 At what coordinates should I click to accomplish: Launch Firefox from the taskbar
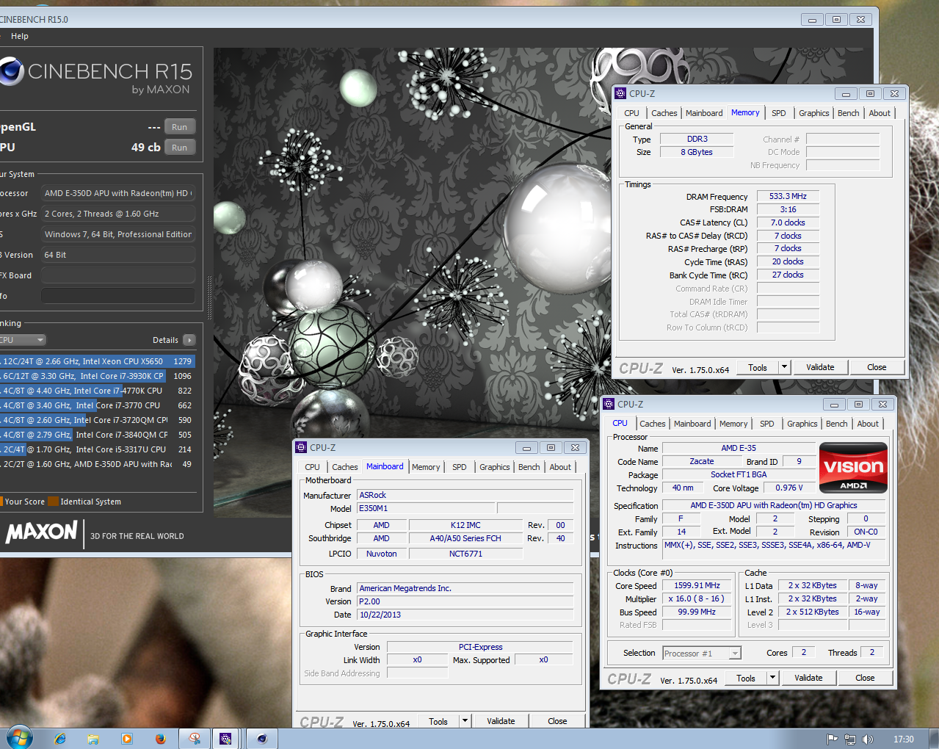(x=161, y=739)
